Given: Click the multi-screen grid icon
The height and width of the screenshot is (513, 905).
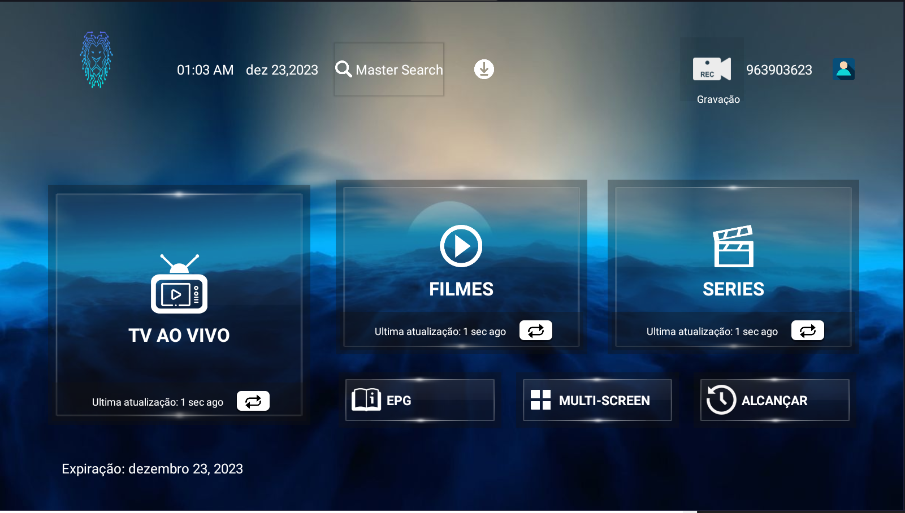Looking at the screenshot, I should click(x=540, y=400).
